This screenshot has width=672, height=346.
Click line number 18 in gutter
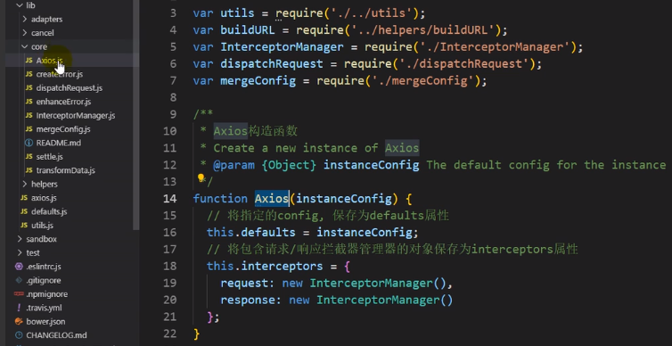(x=169, y=266)
